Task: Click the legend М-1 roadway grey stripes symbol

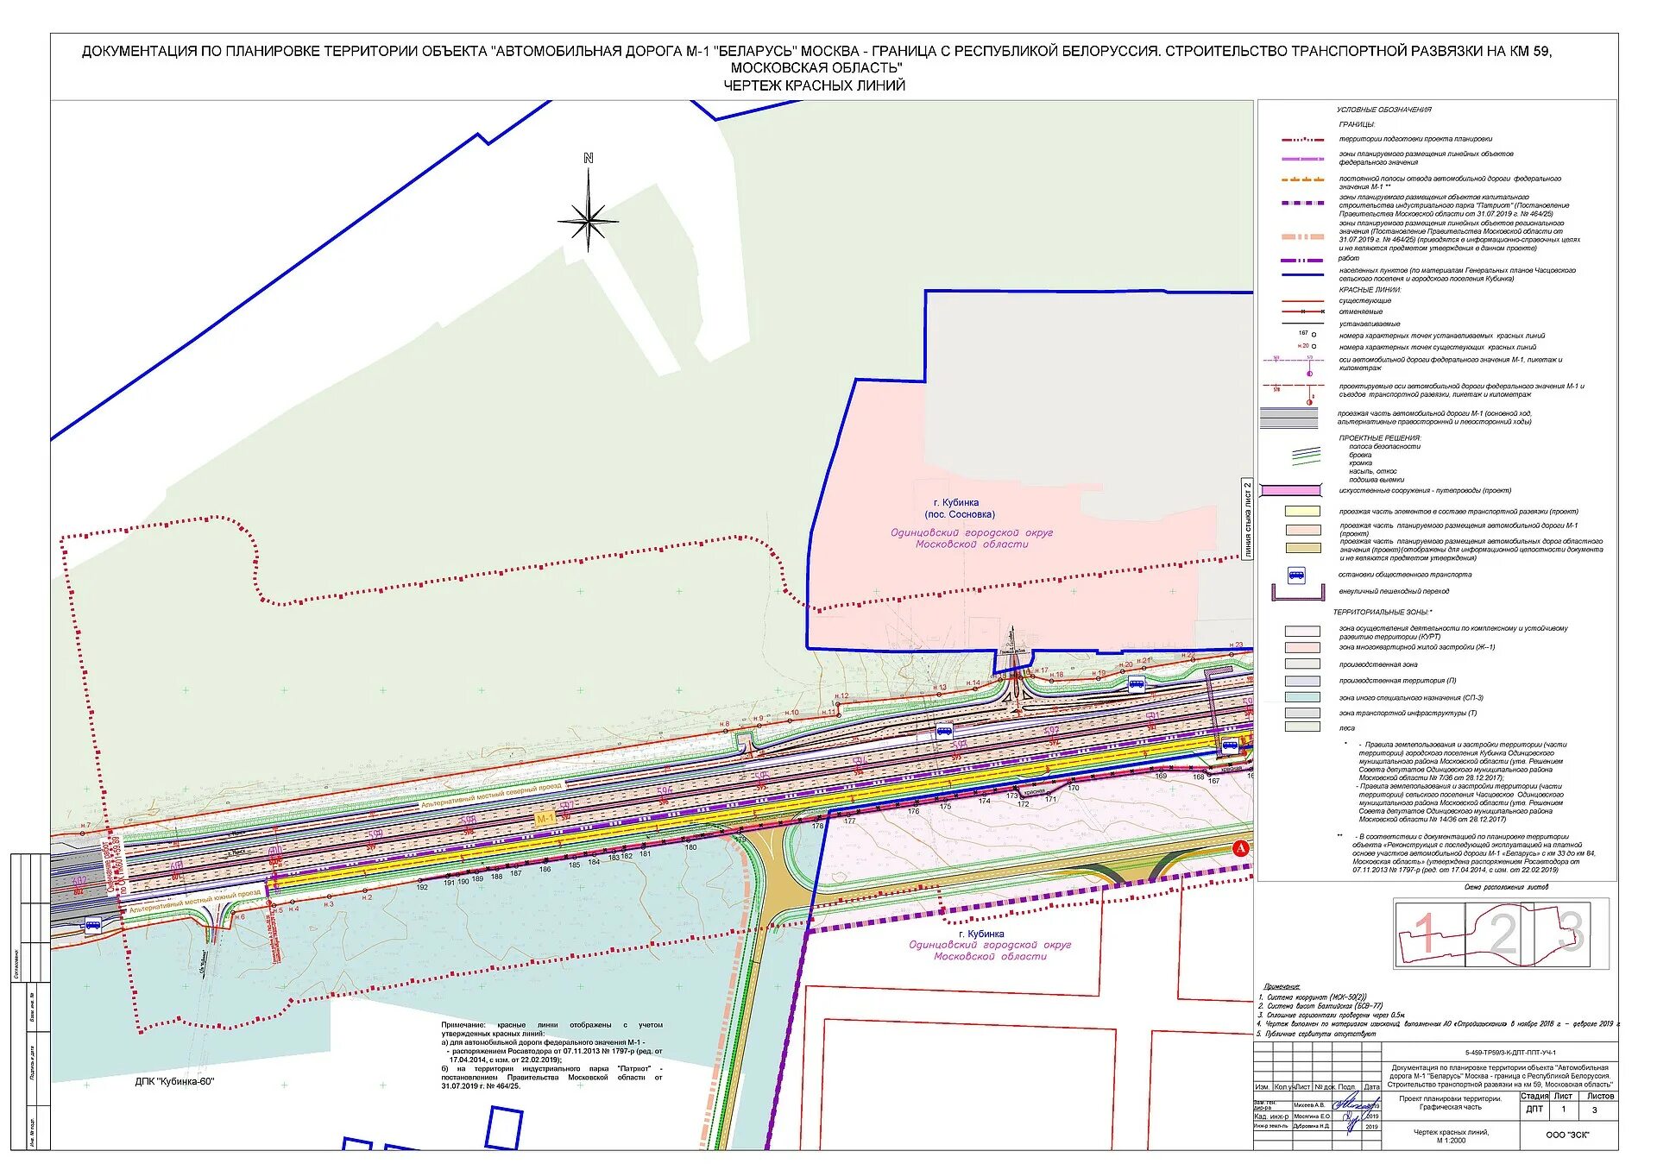Action: (x=1289, y=418)
